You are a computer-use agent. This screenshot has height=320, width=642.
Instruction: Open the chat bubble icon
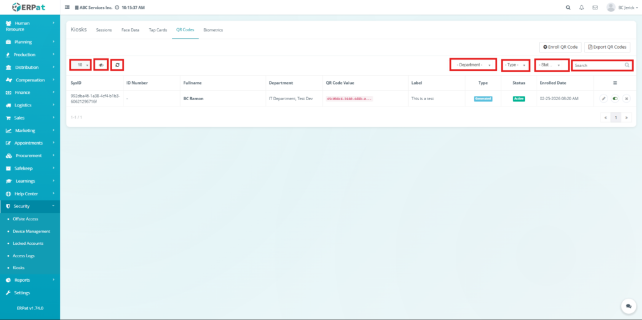628,306
